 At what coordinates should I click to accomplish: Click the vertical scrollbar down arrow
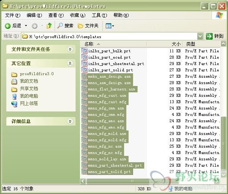pyautogui.click(x=224, y=174)
